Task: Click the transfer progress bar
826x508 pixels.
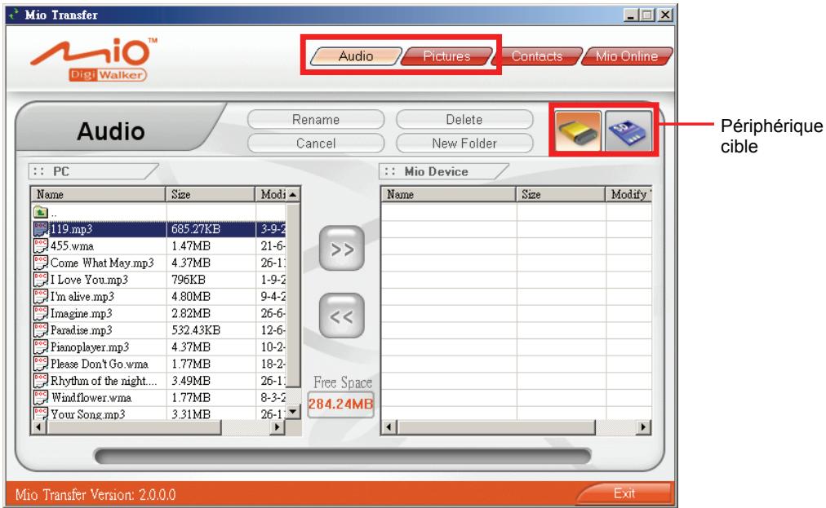Action: tap(343, 456)
